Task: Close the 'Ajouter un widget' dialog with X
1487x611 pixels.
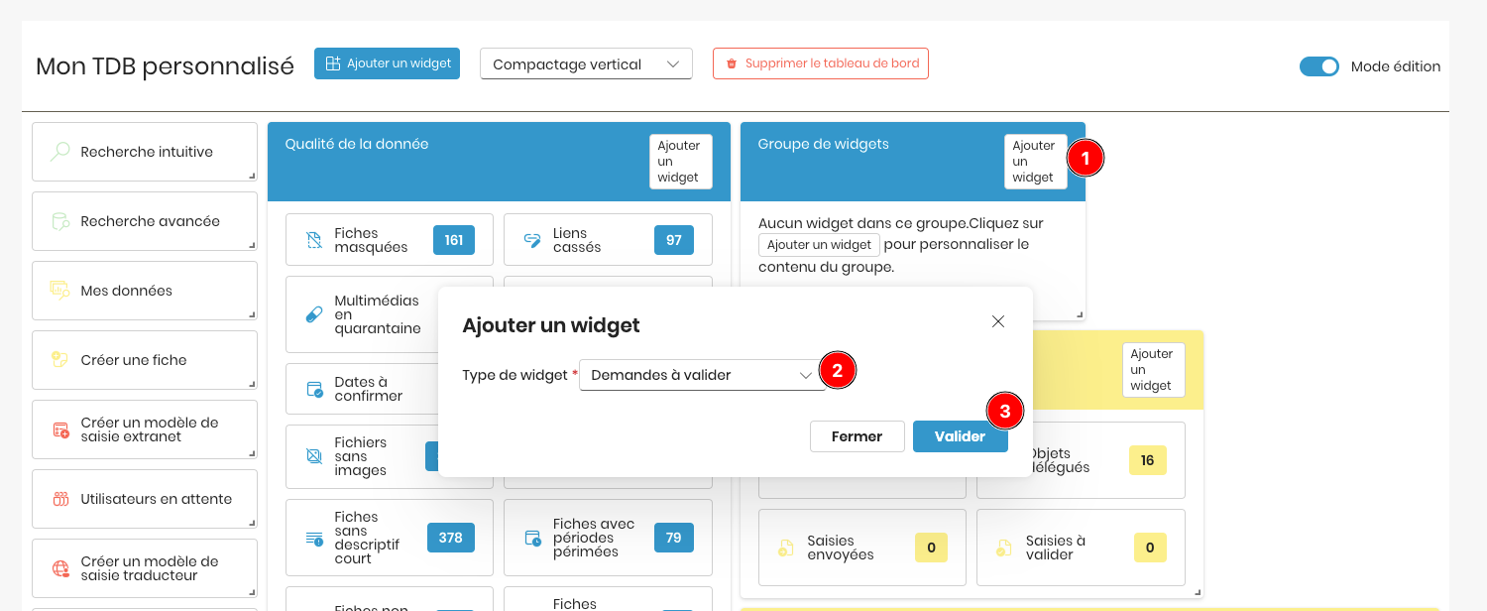Action: tap(998, 321)
